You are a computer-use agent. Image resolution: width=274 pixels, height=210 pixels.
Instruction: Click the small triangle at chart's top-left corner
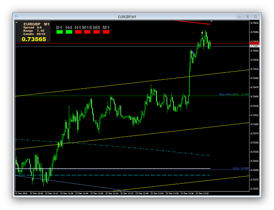coord(17,22)
